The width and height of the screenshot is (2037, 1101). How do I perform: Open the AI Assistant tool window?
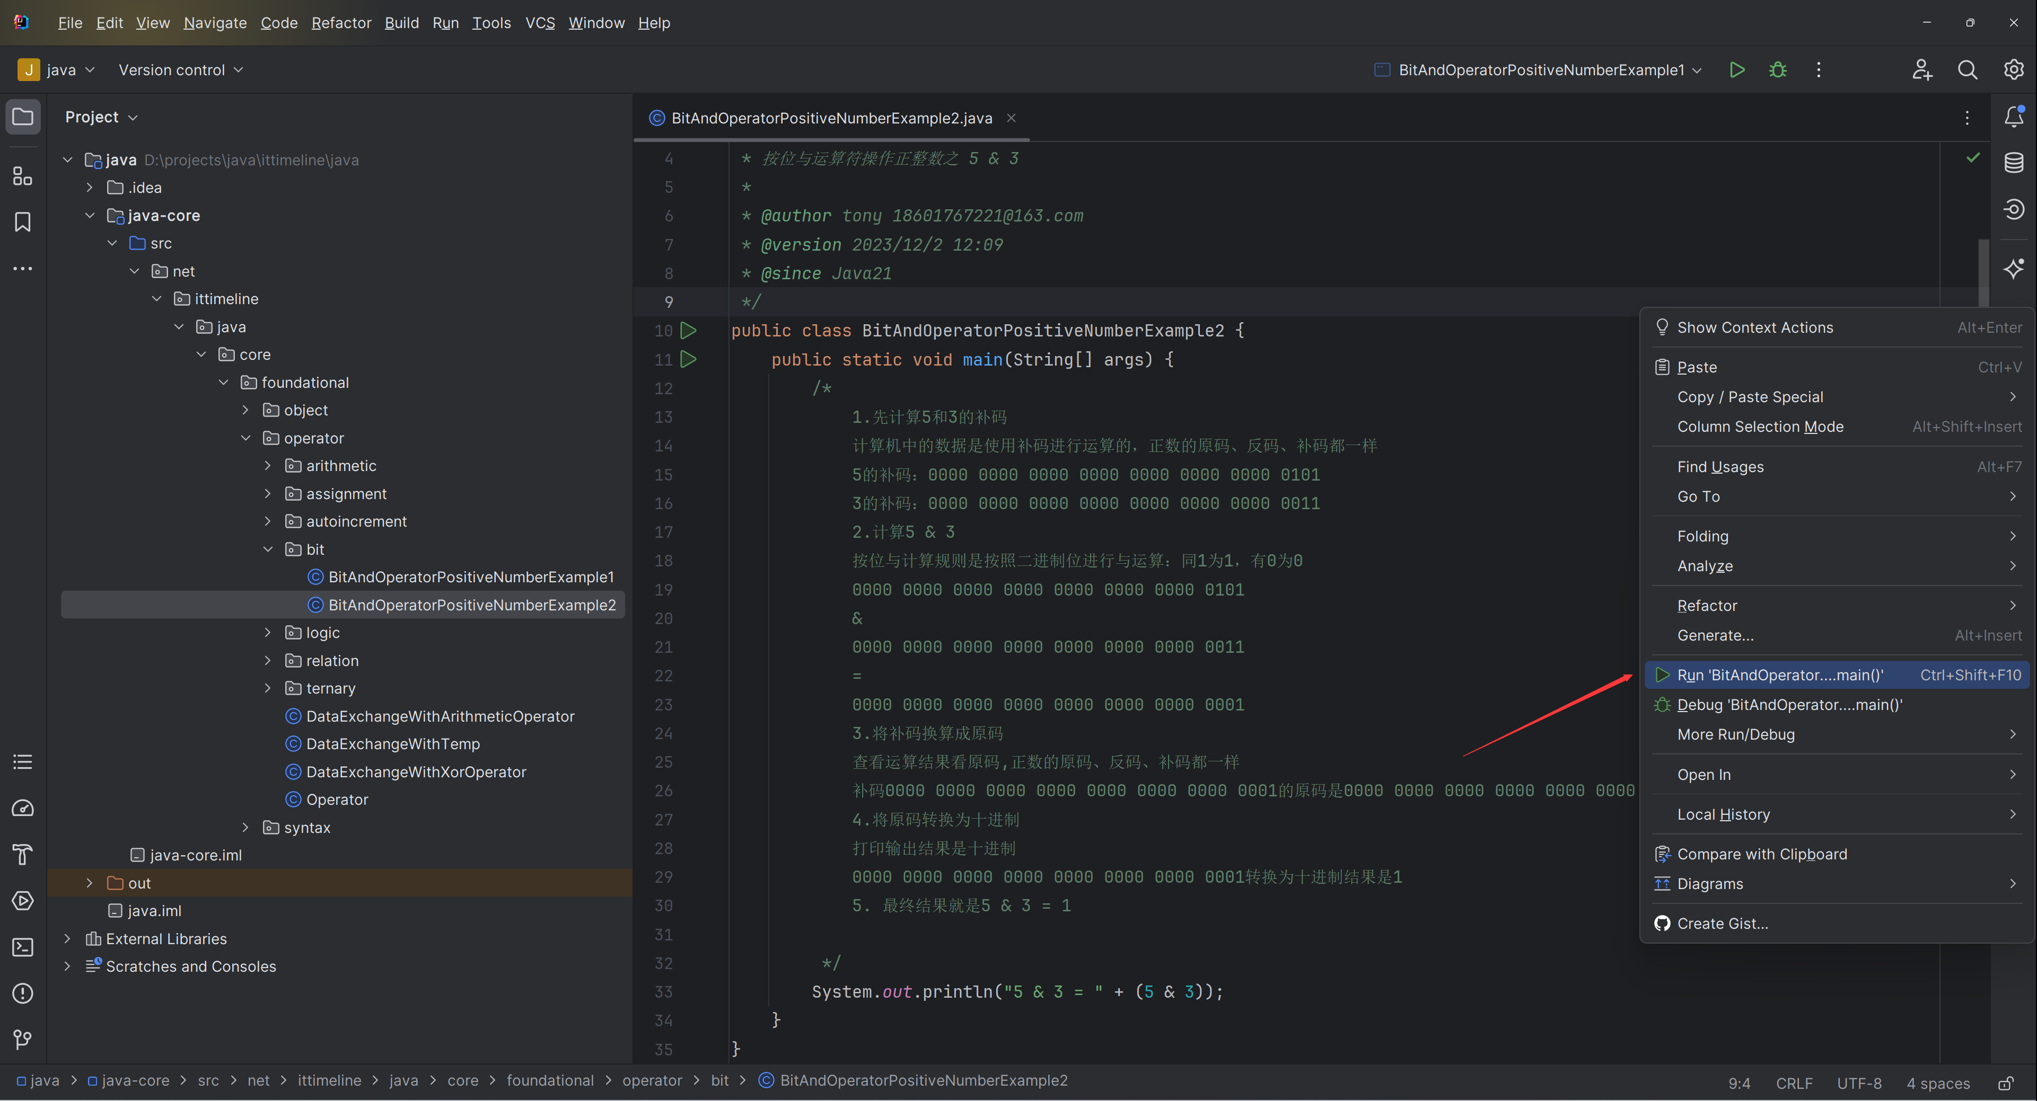point(2013,269)
